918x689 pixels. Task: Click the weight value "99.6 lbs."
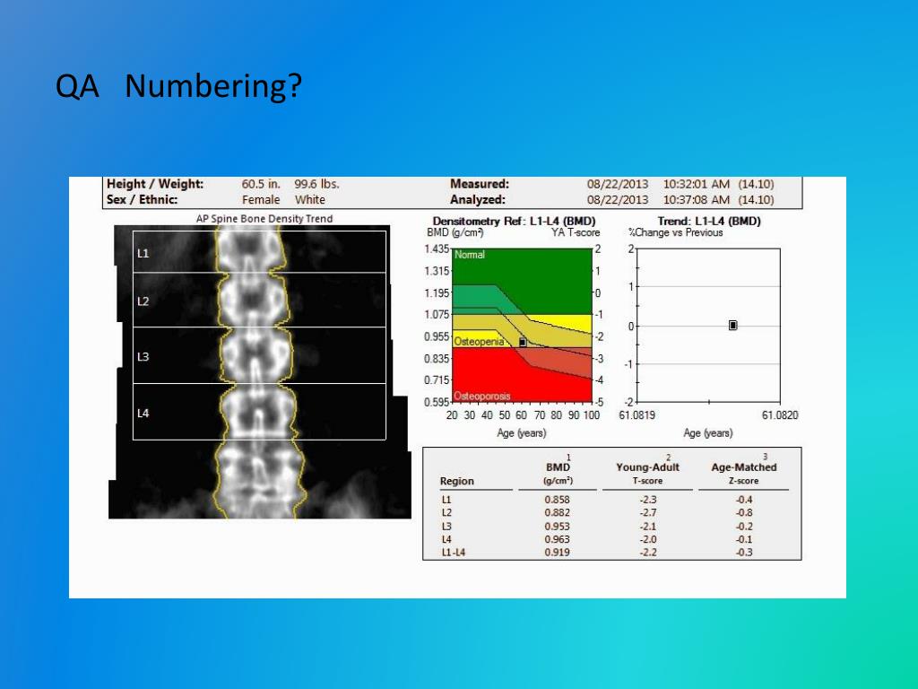[316, 184]
